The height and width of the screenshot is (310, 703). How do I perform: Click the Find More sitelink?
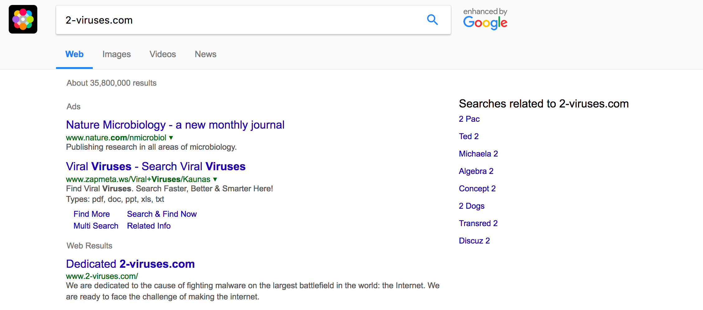(x=92, y=214)
